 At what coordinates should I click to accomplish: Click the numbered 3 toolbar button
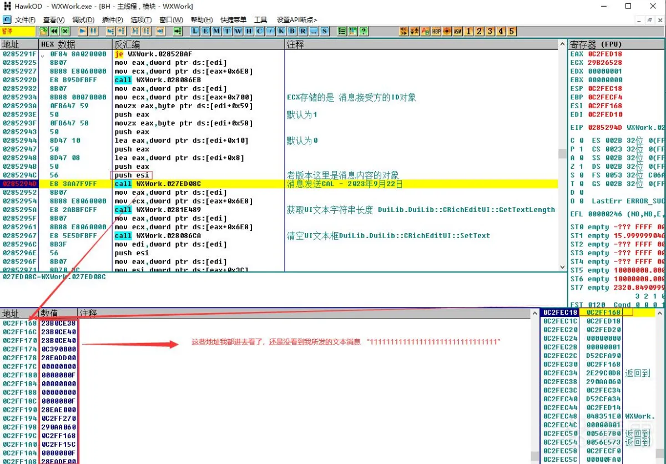point(490,31)
